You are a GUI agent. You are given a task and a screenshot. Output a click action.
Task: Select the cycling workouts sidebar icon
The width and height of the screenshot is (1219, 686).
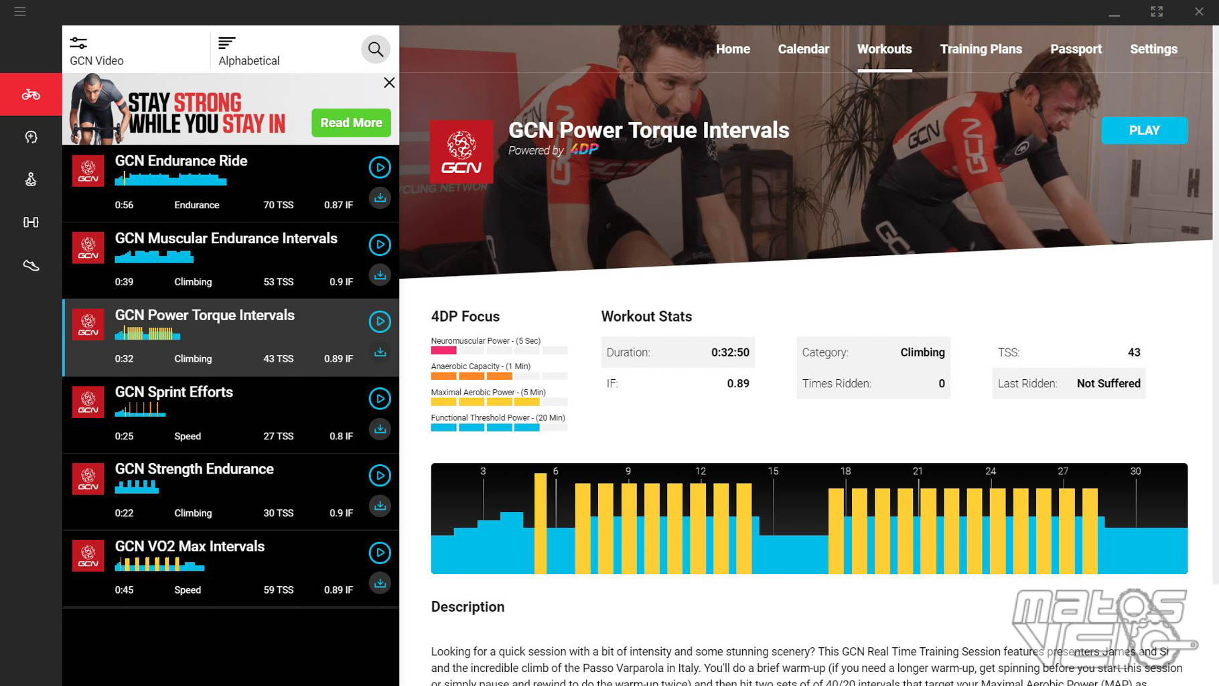tap(31, 94)
